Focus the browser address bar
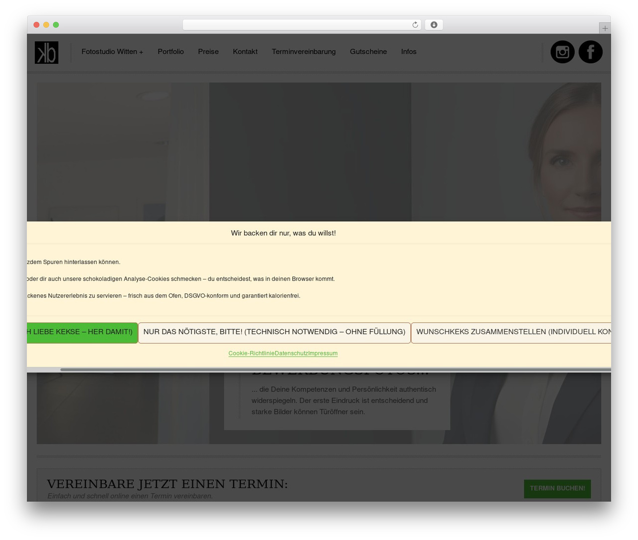This screenshot has width=638, height=540. (x=302, y=25)
